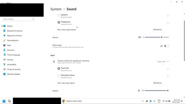The height and width of the screenshot is (104, 185).
Task: Click the microphone icon beside Choose a device
Action: tap(54, 62)
